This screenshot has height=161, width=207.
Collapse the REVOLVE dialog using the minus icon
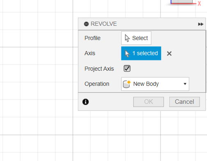pos(86,24)
